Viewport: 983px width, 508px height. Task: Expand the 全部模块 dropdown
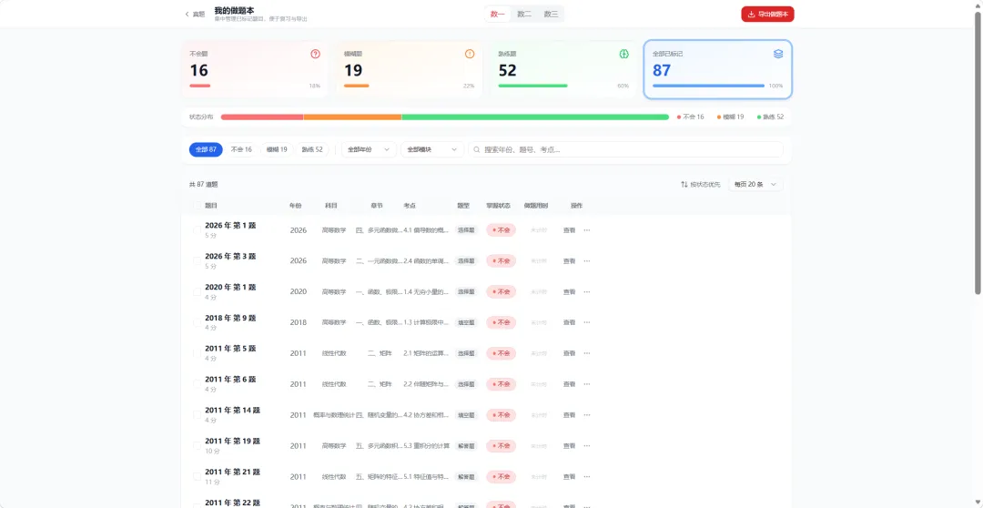[x=432, y=149]
